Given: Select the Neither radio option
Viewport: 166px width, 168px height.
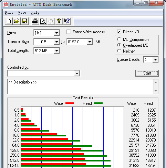Looking at the screenshot, I should pos(119,51).
